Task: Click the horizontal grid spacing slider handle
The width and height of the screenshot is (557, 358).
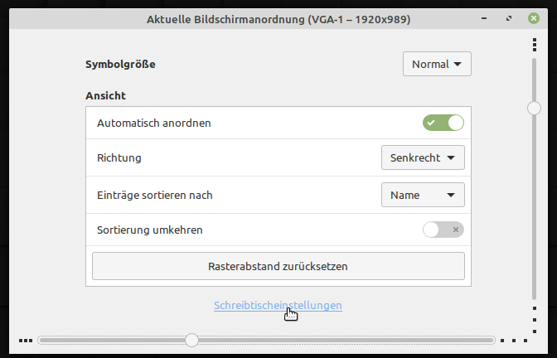Action: [191, 340]
